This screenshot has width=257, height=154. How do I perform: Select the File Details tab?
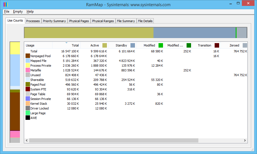point(145,21)
